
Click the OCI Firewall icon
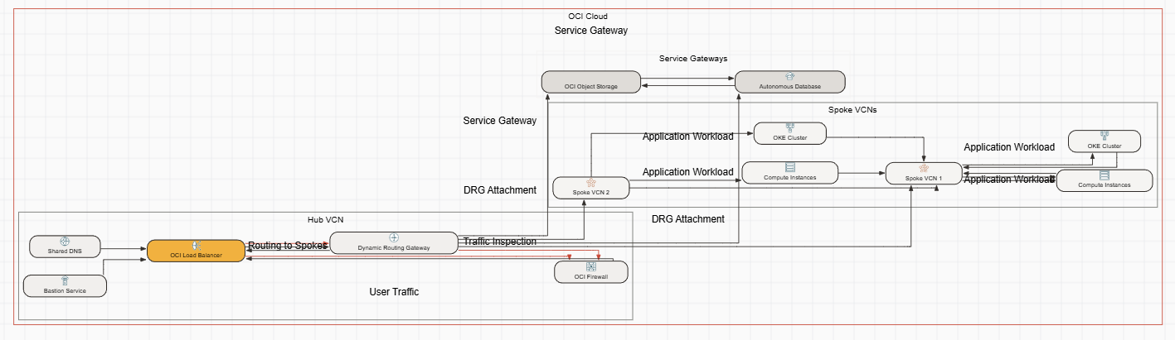pos(591,266)
